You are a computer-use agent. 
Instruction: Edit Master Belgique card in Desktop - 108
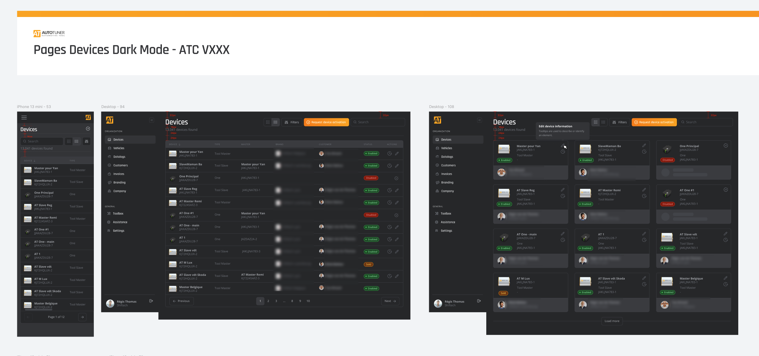point(726,278)
